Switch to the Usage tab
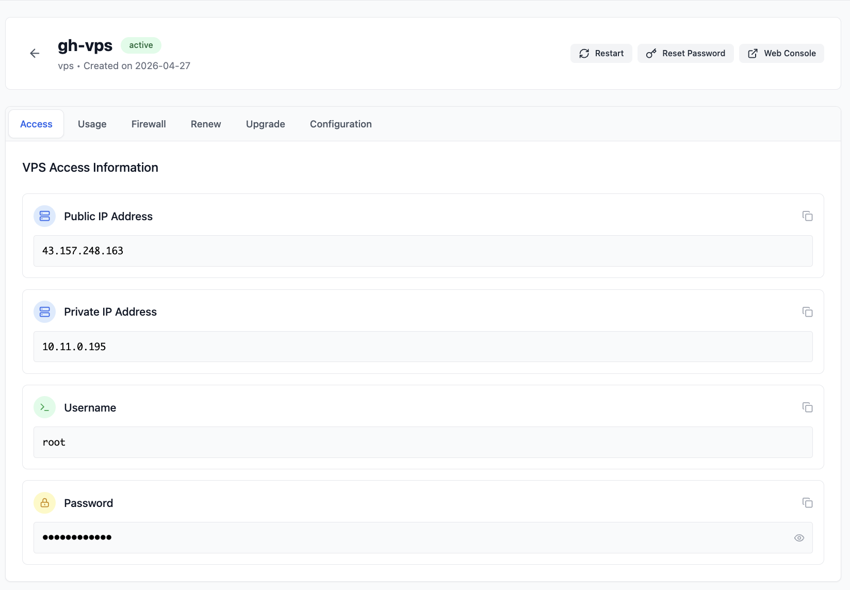Screen dimensions: 850x590 coord(92,124)
